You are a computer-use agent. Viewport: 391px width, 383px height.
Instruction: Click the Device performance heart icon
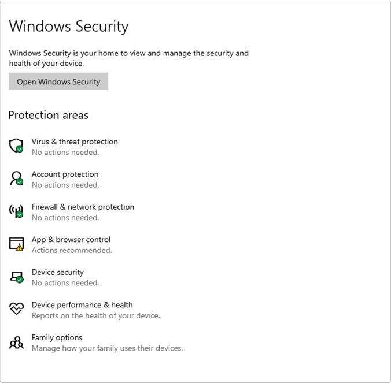[16, 309]
